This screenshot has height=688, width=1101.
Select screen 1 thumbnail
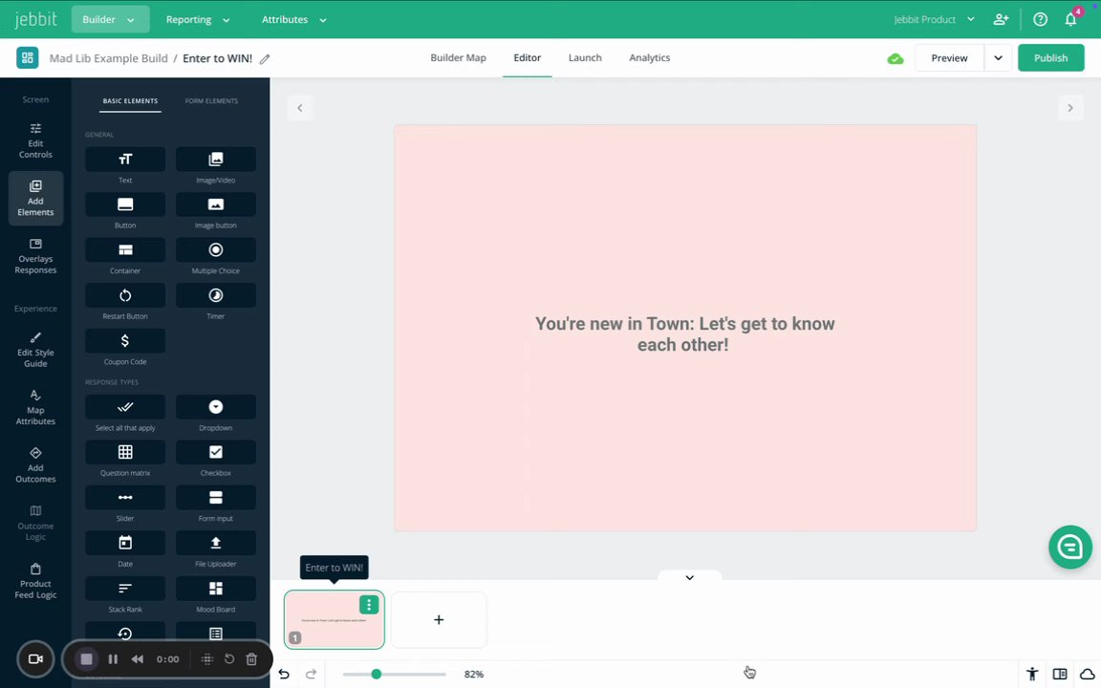coord(335,620)
